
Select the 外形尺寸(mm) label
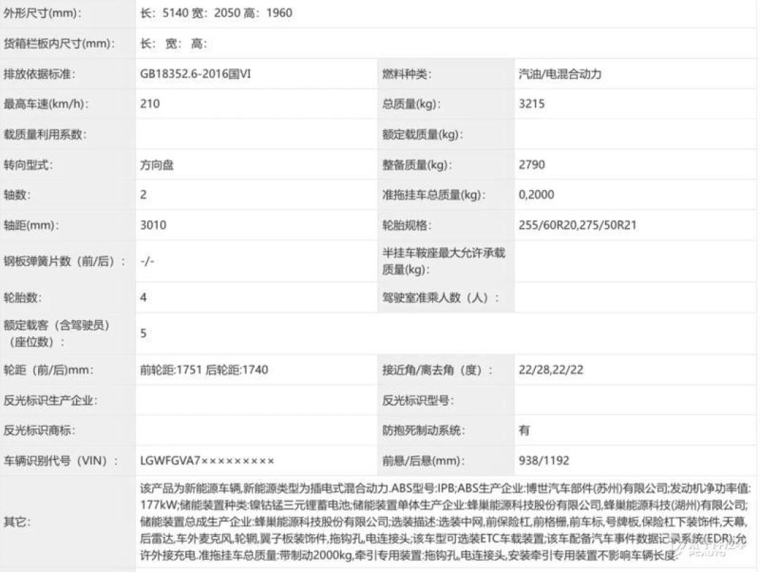point(42,13)
